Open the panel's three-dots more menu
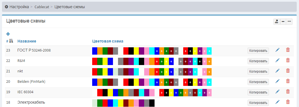299x107 pixels. (x=289, y=22)
